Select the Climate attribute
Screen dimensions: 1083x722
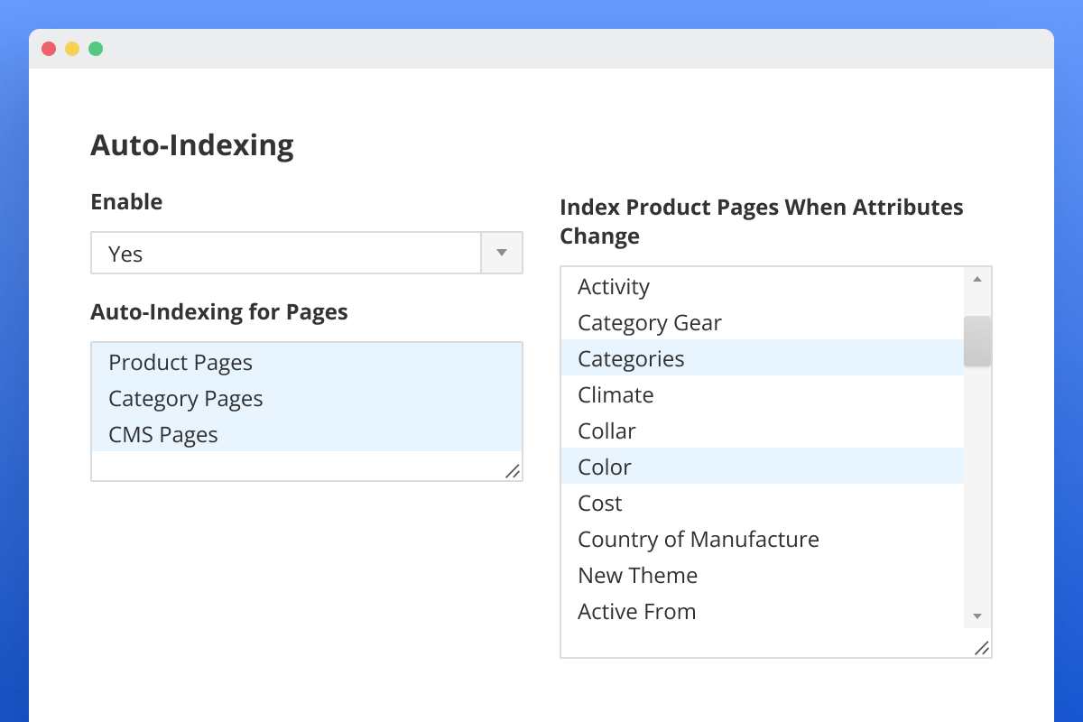tap(616, 394)
